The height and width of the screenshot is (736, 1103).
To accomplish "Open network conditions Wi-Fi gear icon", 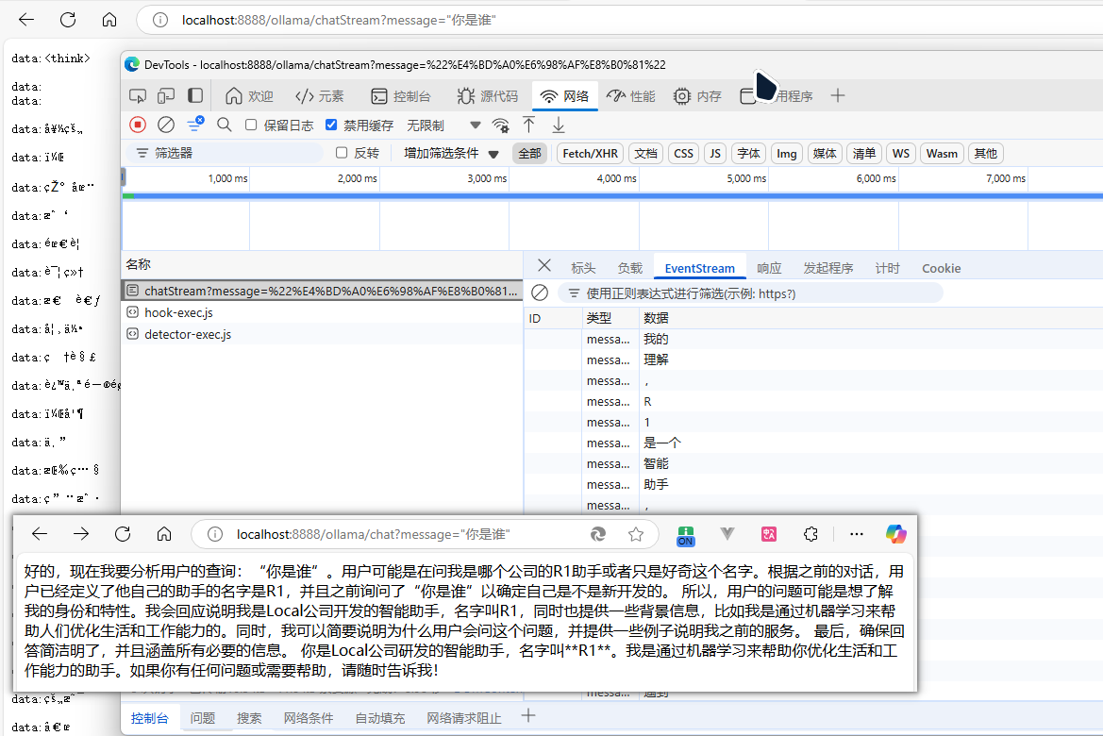I will [x=501, y=125].
